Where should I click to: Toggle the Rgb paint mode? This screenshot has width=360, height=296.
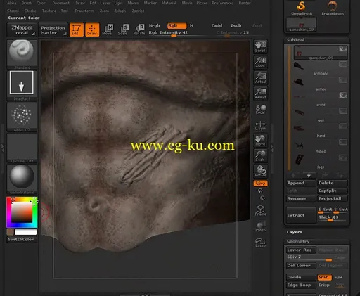[177, 25]
